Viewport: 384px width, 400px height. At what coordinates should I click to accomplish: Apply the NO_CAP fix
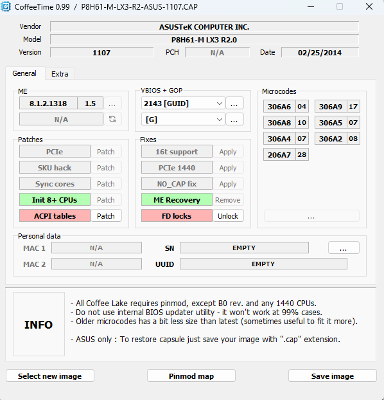(228, 184)
